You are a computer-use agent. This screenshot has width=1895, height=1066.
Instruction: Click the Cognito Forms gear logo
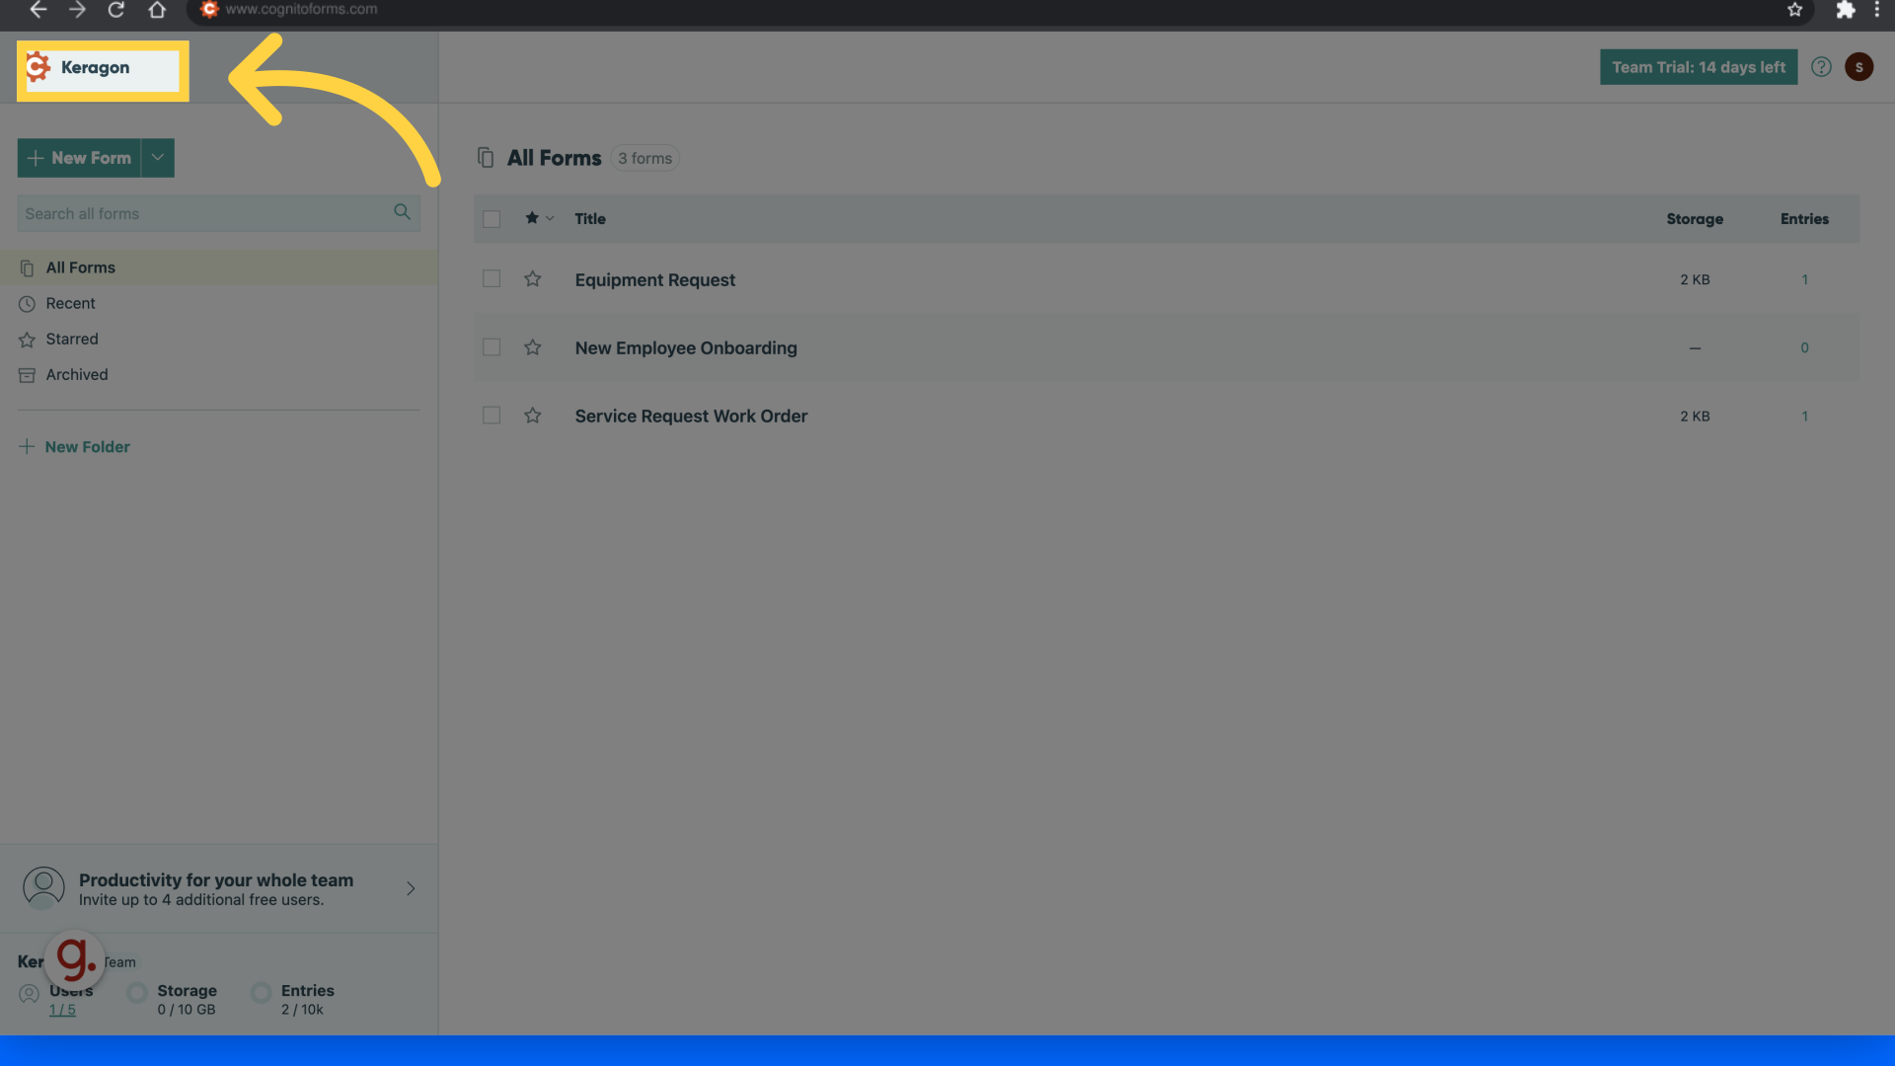38,67
